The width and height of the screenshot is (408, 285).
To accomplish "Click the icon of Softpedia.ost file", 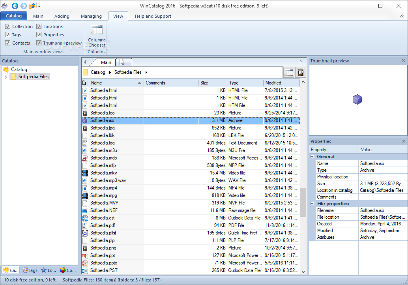I will [85, 218].
